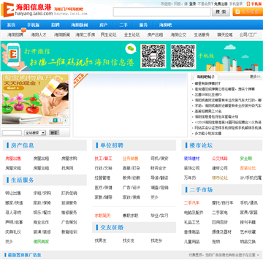Click the small 搜索 button under the slideshow
The width and height of the screenshot is (263, 263).
pyautogui.click(x=54, y=133)
